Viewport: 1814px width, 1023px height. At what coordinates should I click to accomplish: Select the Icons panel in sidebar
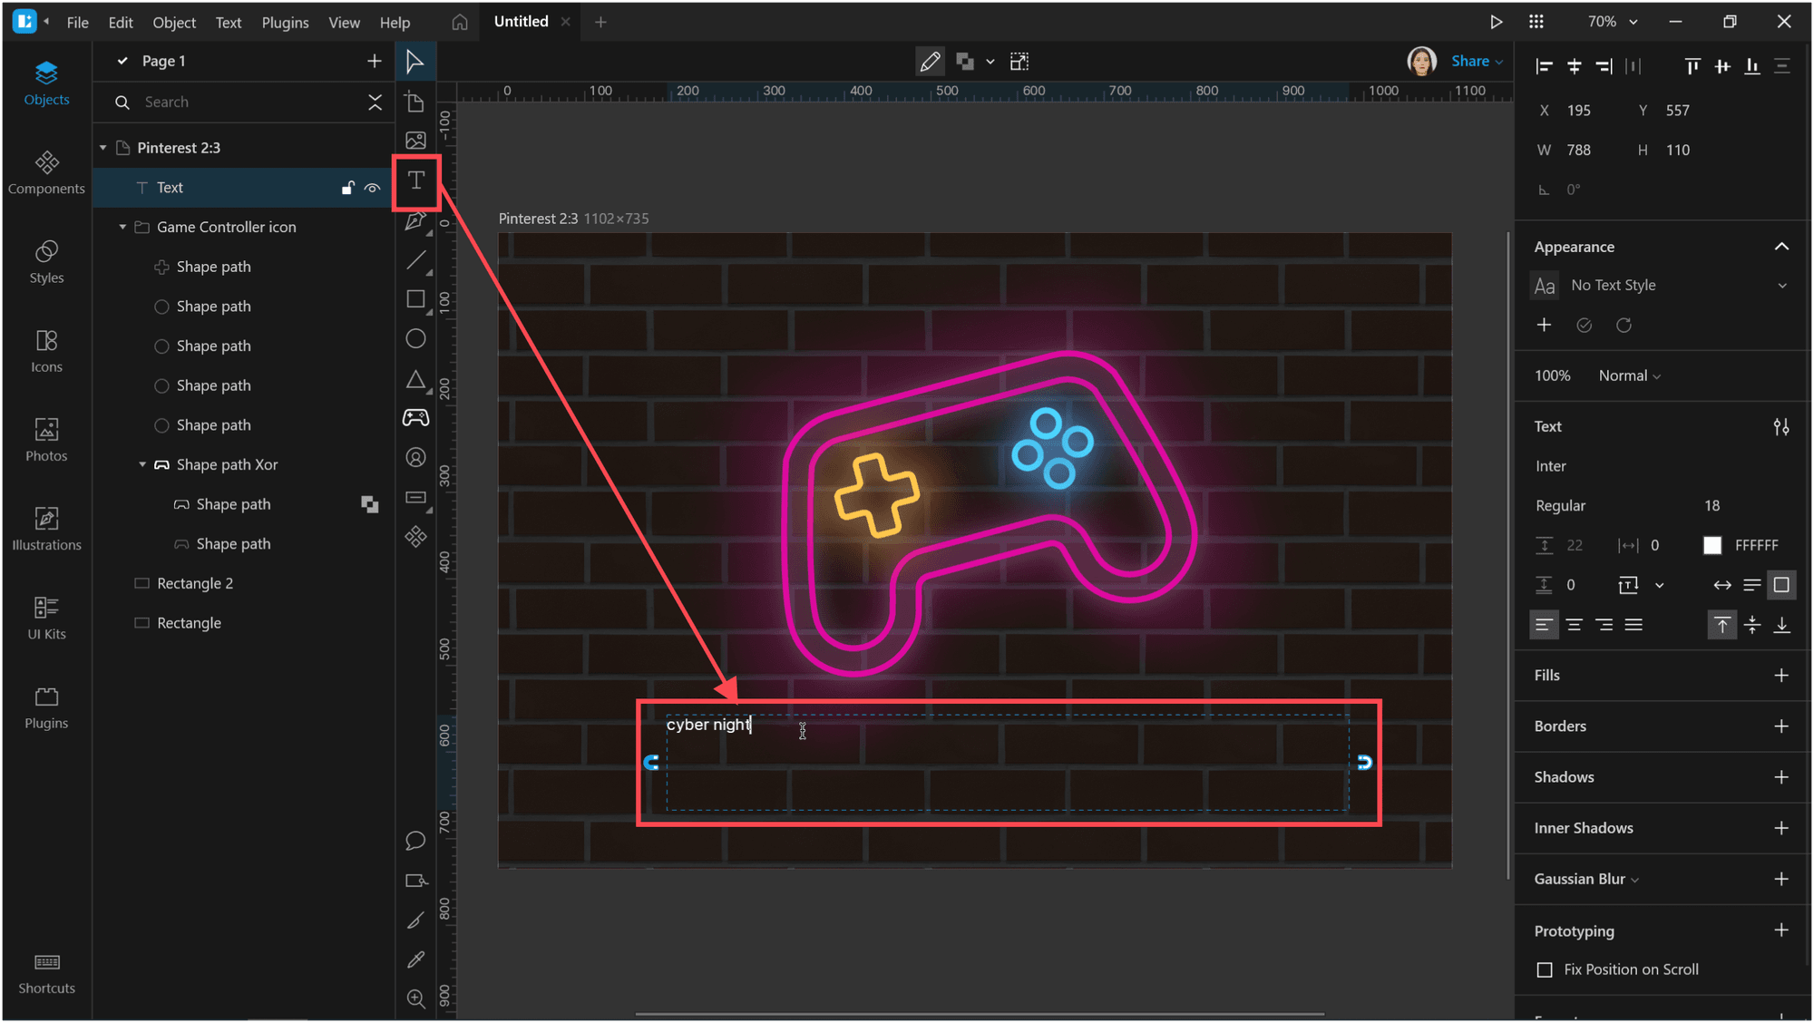tap(46, 350)
